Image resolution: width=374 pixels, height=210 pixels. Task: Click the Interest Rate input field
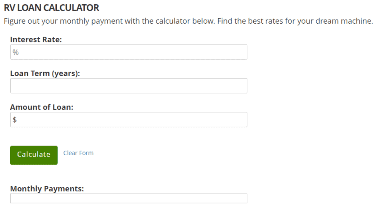[128, 52]
